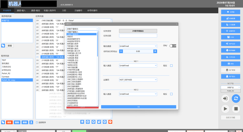Switch to the 通道-输入 tab
Image resolution: width=243 pixels, height=132 pixels.
tap(21, 11)
